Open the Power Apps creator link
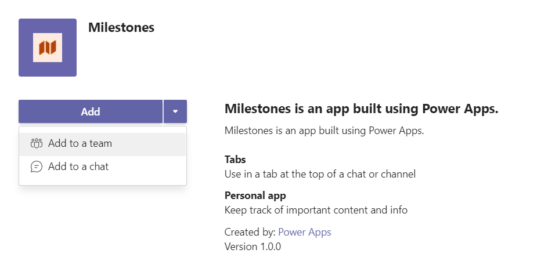Image resolution: width=548 pixels, height=264 pixels. [305, 232]
